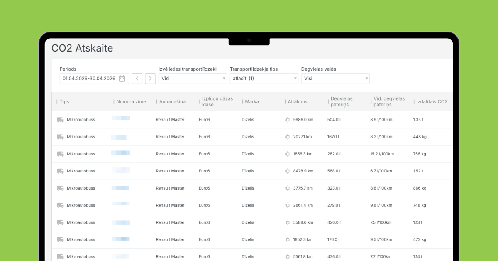Click Dīzelis in the 1852.3 km row
This screenshot has height=261, width=498.
(248, 239)
